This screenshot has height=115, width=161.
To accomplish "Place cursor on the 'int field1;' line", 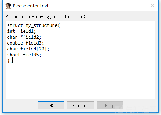I will pyautogui.click(x=21, y=31).
